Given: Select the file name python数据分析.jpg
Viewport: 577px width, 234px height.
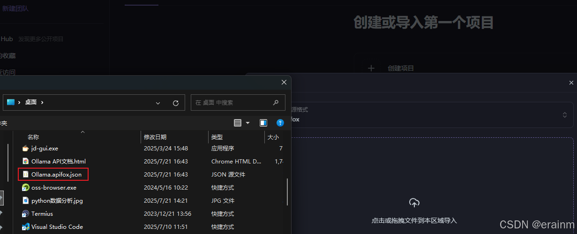Looking at the screenshot, I should pyautogui.click(x=57, y=200).
